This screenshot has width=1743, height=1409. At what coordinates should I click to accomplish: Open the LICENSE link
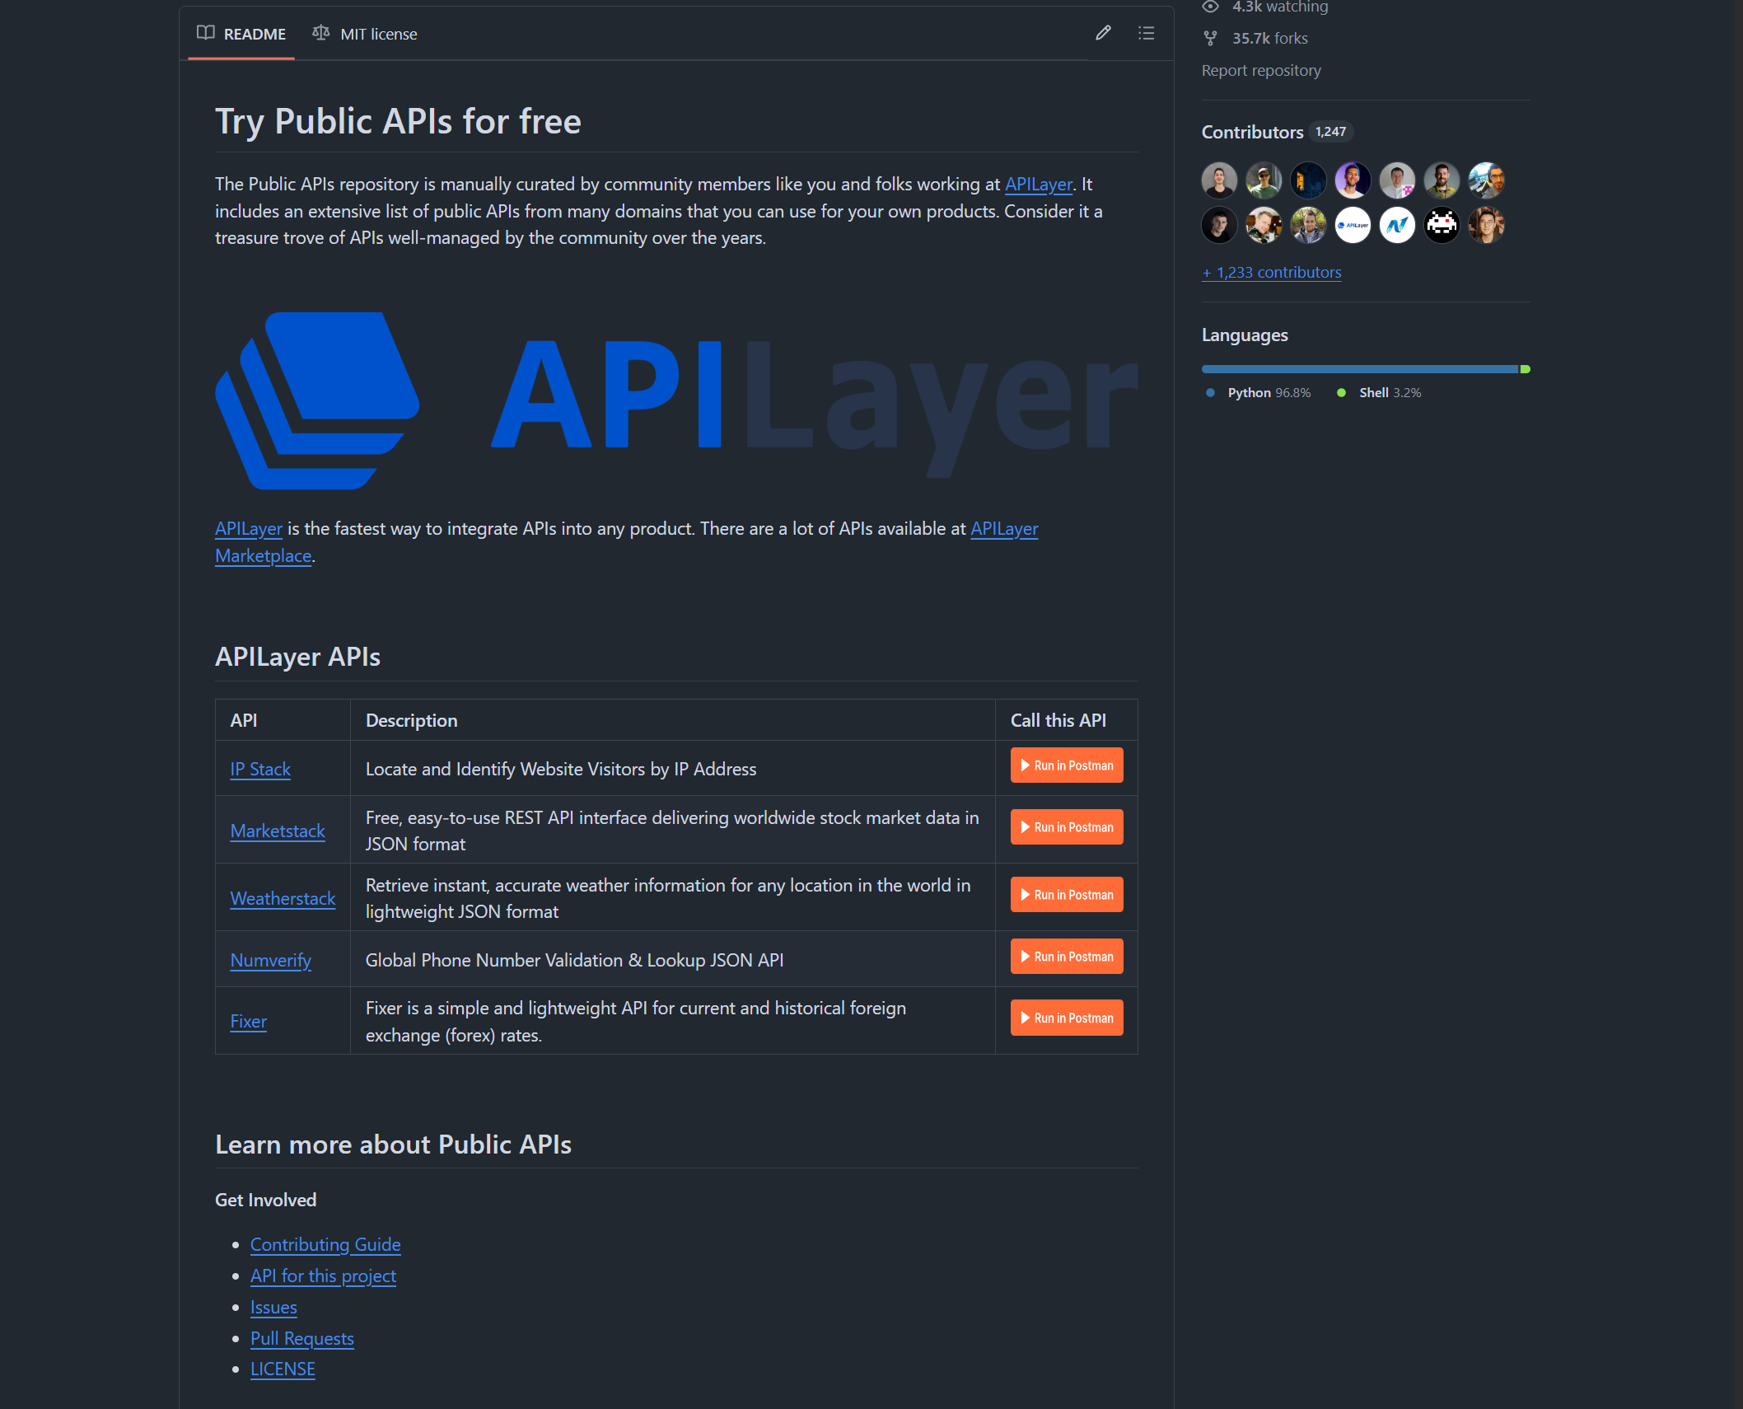pyautogui.click(x=283, y=1369)
